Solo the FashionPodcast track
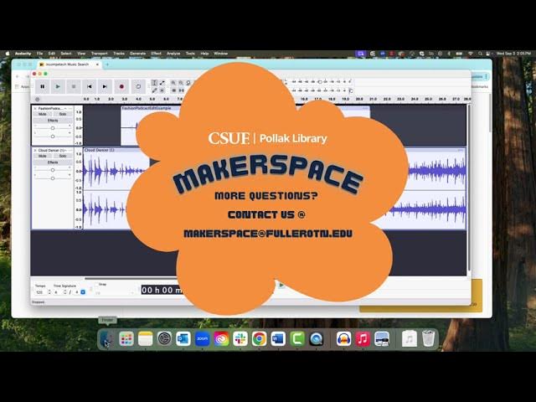 tap(63, 114)
